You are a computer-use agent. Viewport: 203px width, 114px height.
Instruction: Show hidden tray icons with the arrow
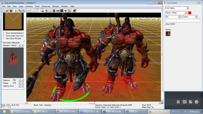[x=178, y=112]
